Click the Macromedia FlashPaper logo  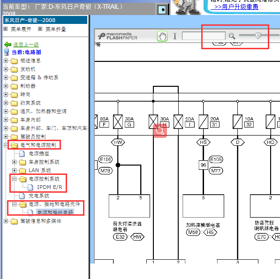(x=118, y=36)
